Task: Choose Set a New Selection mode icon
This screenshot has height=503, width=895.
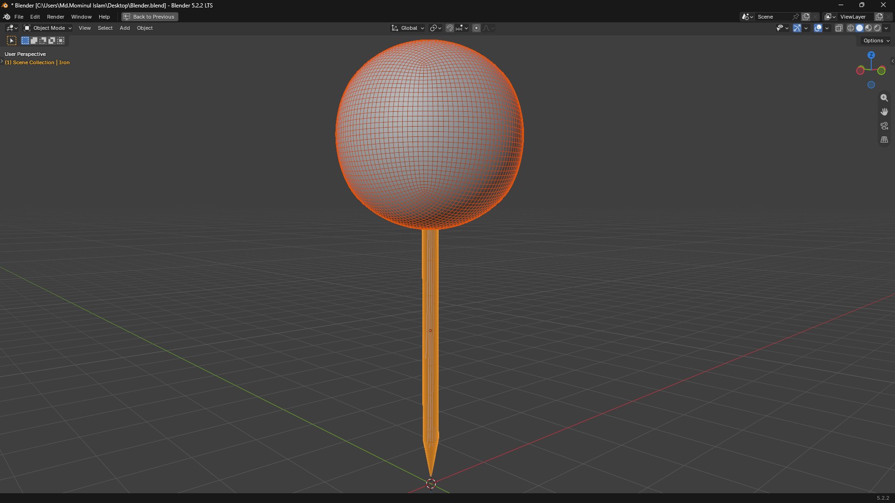Action: pyautogui.click(x=25, y=41)
